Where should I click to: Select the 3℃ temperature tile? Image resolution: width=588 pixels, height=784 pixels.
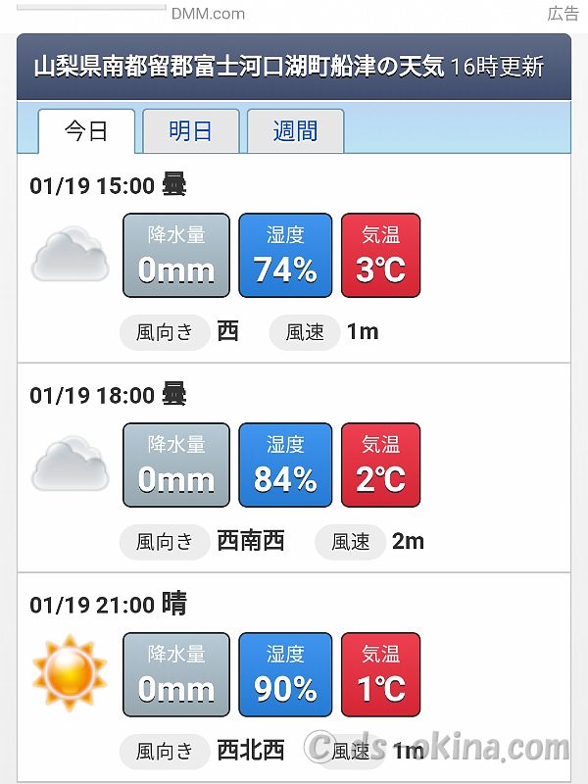(x=381, y=256)
